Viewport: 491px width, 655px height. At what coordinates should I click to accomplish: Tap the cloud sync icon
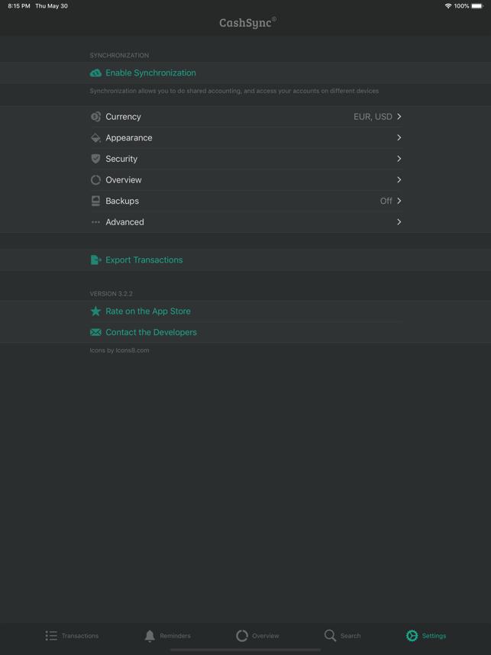click(95, 73)
